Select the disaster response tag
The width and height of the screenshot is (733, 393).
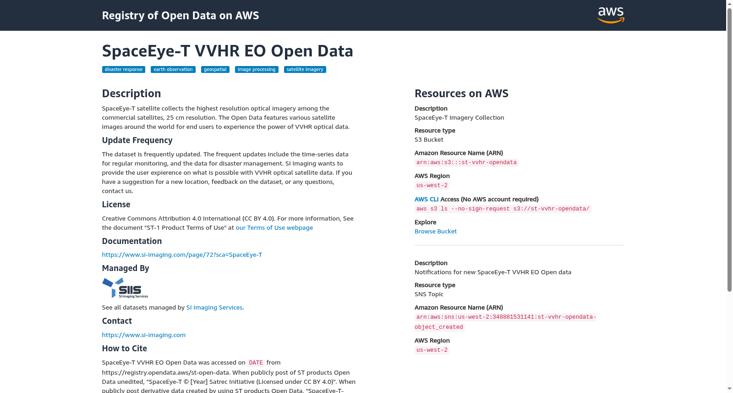click(124, 70)
